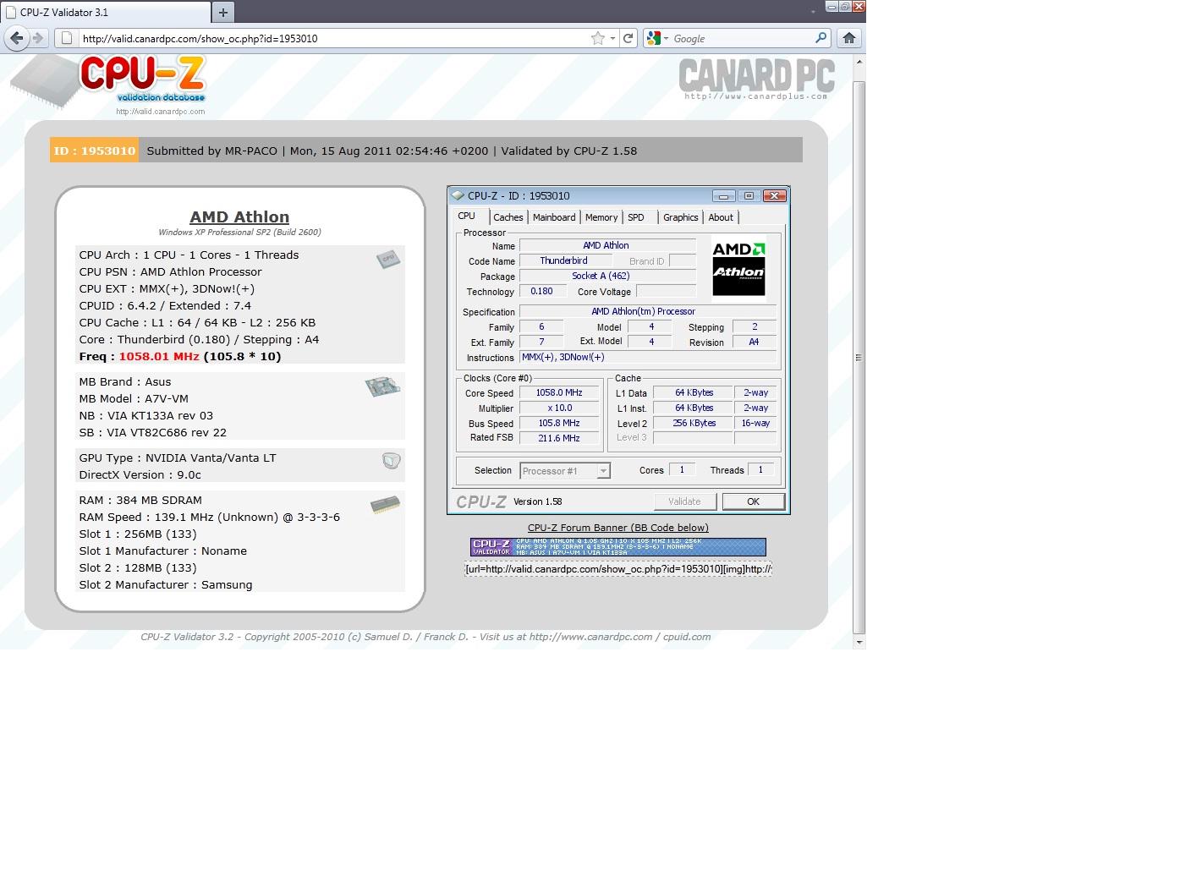Click the CPU-Z forum banner image

(x=617, y=547)
